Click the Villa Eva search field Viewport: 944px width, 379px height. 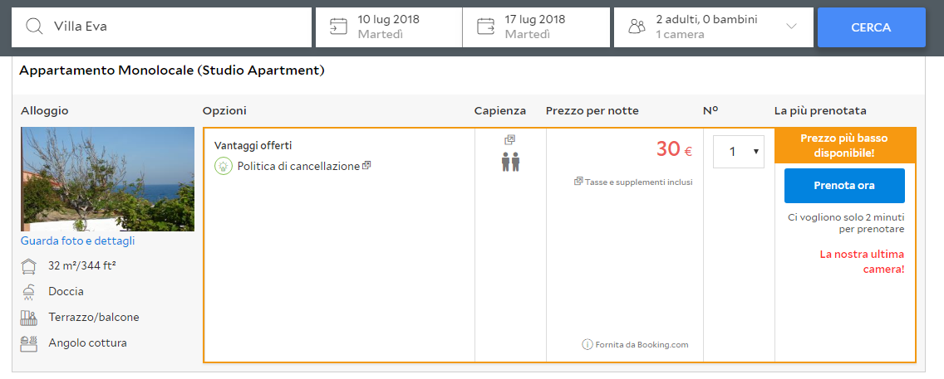(175, 27)
